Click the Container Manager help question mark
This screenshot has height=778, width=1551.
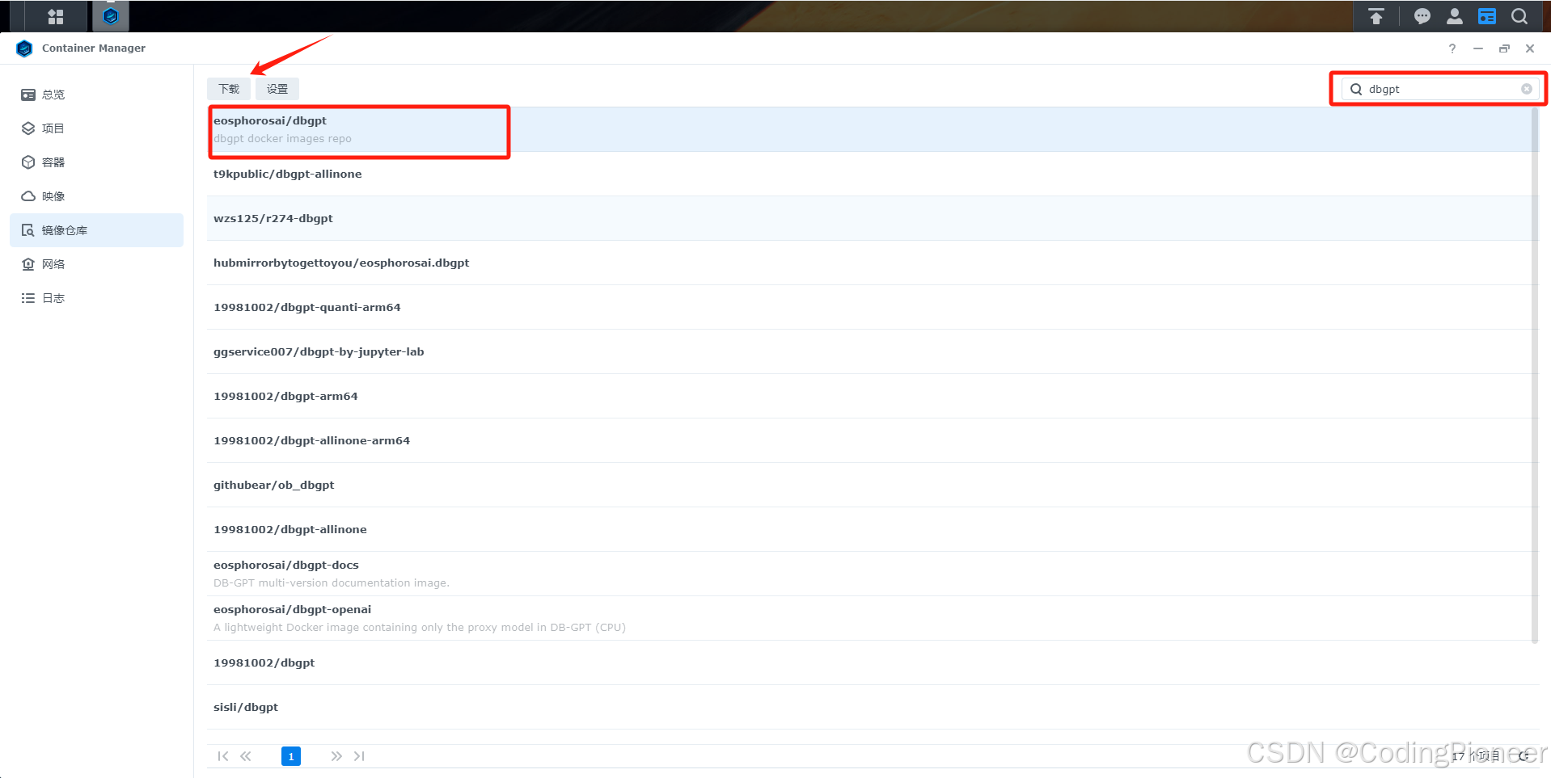pos(1452,48)
